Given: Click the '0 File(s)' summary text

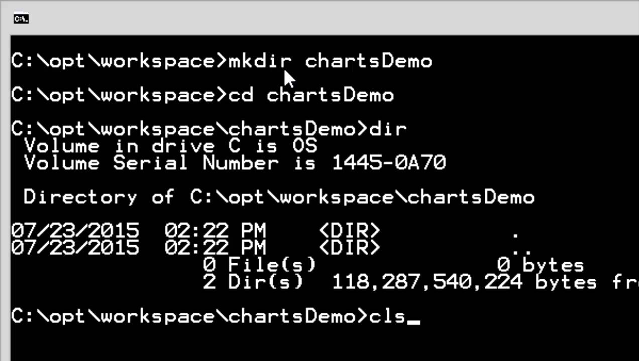Looking at the screenshot, I should 260,264.
